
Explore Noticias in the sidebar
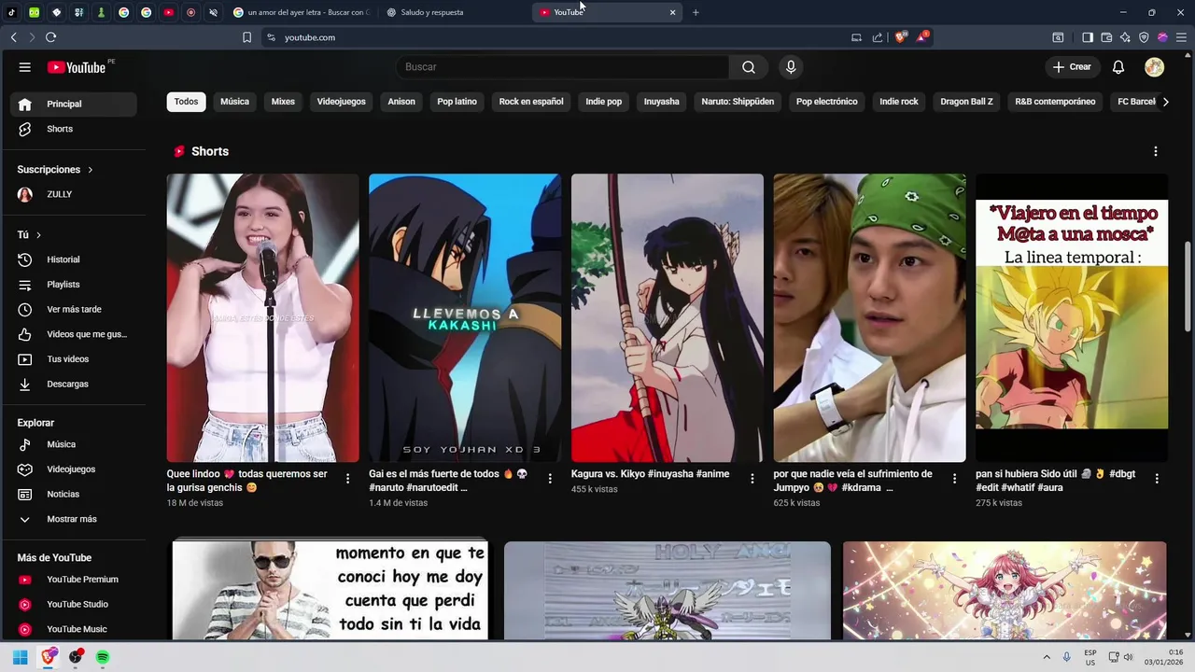[73, 494]
